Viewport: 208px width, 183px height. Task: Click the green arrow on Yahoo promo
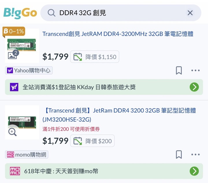[x=194, y=87]
